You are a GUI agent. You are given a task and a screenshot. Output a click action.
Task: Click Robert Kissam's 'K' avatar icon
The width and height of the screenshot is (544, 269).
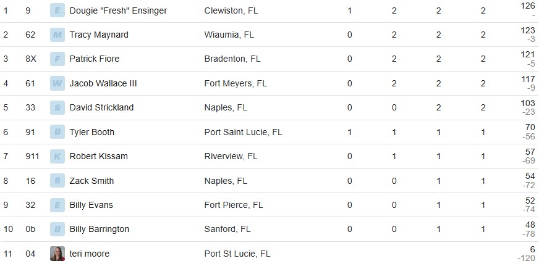coord(57,156)
